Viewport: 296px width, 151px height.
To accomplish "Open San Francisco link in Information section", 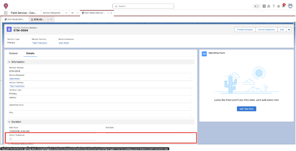I will [17, 86].
